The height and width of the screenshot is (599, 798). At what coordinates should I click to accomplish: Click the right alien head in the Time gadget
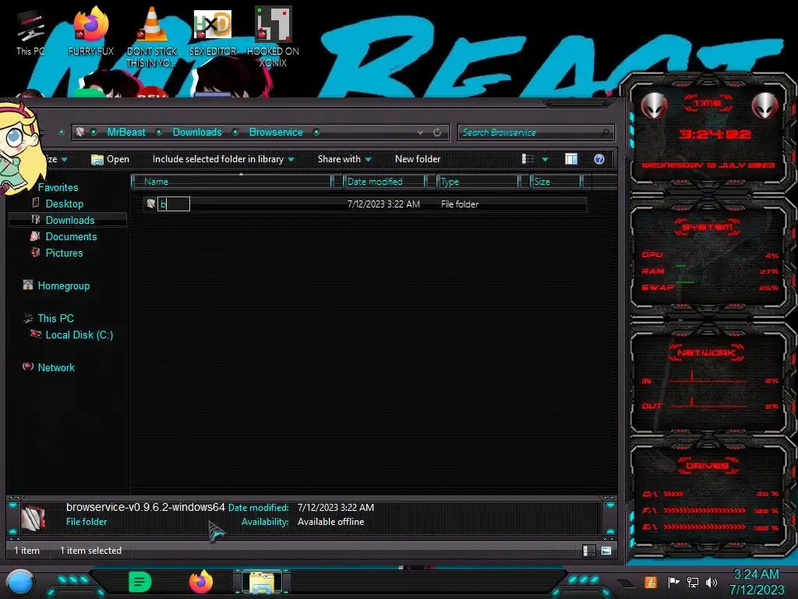(764, 105)
